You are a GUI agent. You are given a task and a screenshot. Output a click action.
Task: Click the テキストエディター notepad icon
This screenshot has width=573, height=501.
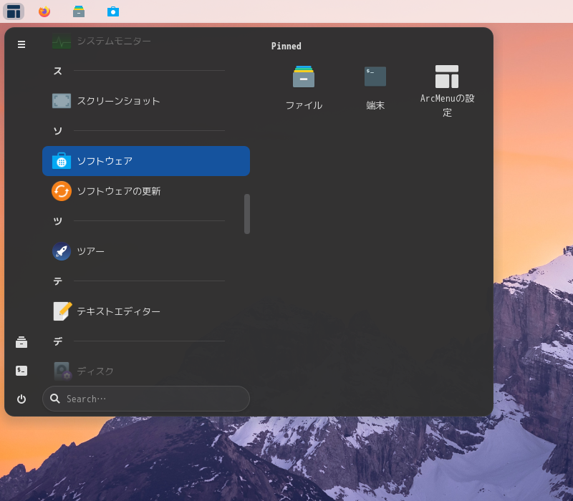point(62,311)
